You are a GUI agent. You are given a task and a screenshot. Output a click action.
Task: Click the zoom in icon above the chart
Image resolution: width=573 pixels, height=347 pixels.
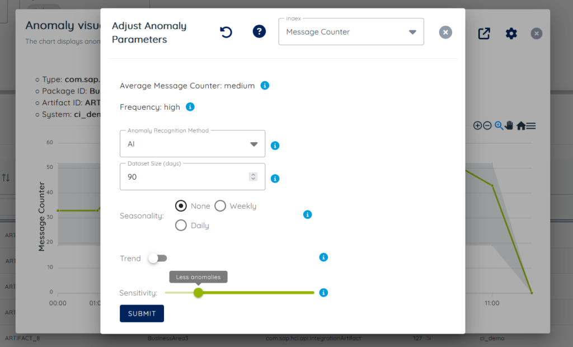click(x=477, y=125)
